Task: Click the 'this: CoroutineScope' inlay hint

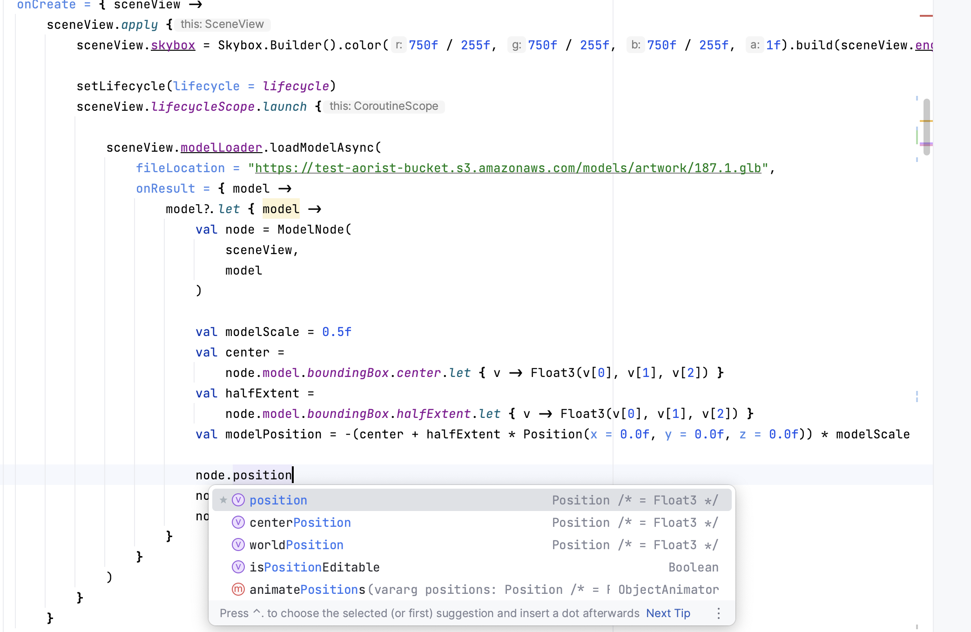Action: [x=384, y=106]
